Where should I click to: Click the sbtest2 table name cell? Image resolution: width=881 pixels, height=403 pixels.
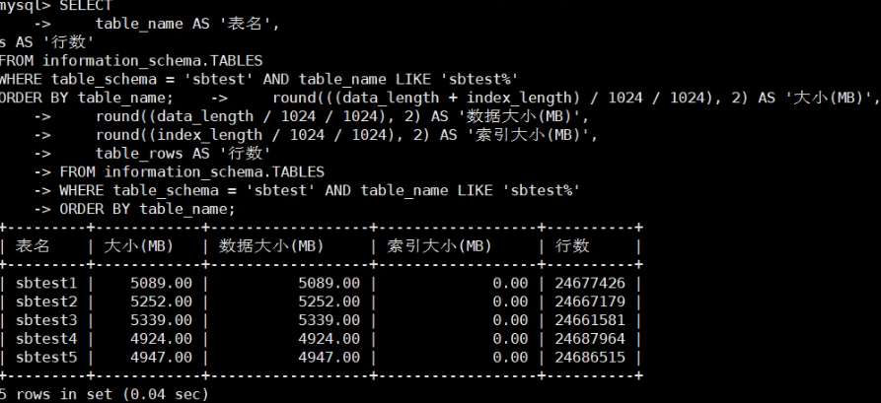pos(45,301)
